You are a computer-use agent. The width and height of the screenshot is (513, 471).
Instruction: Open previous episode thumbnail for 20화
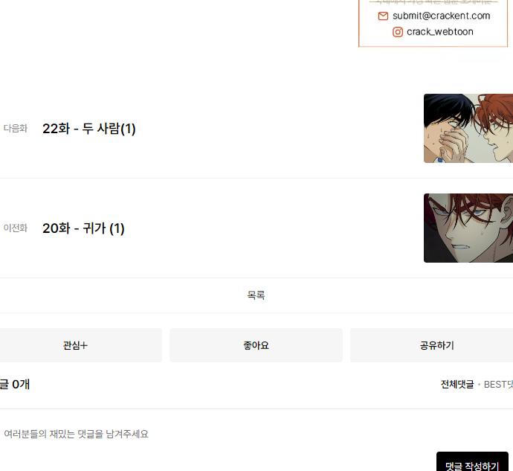pyautogui.click(x=468, y=228)
